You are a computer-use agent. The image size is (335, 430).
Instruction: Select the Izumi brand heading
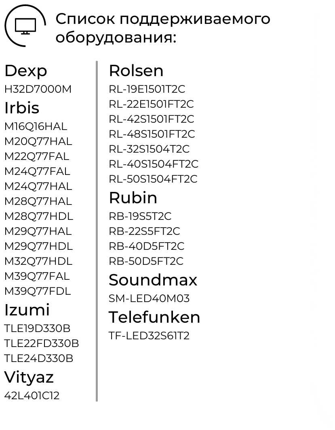pos(27,310)
